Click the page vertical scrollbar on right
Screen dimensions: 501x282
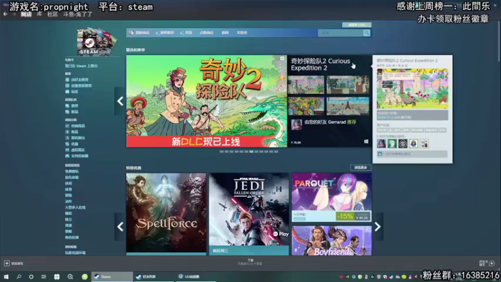coord(499,41)
